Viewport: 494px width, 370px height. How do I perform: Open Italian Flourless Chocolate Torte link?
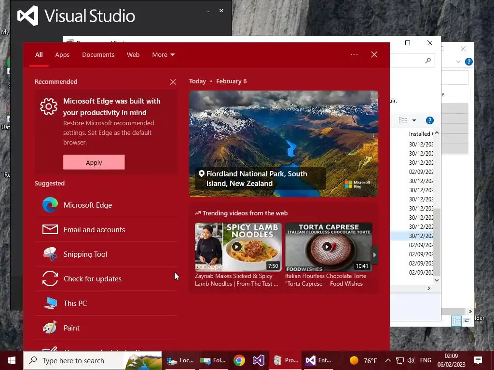point(326,280)
